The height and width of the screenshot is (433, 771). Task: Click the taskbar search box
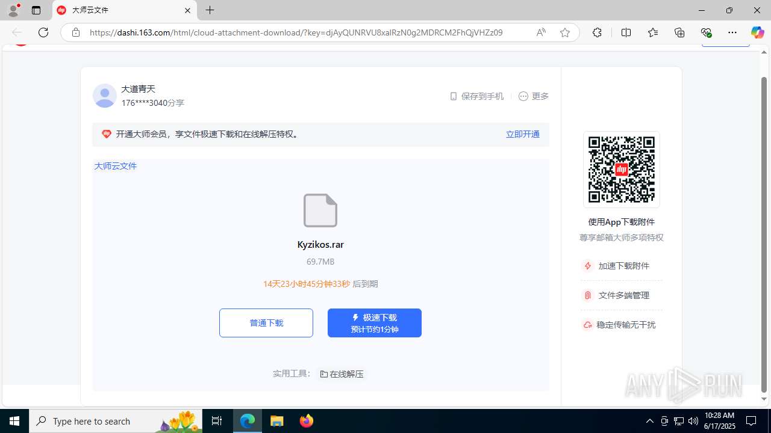pos(116,421)
